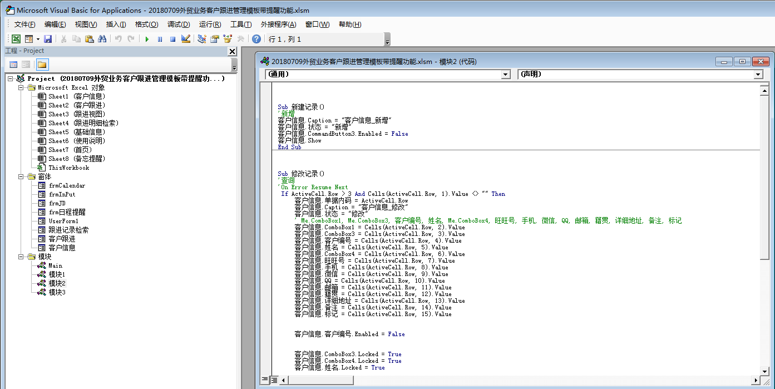The image size is (775, 389).
Task: Click the blue Help question mark icon
Action: click(x=256, y=39)
